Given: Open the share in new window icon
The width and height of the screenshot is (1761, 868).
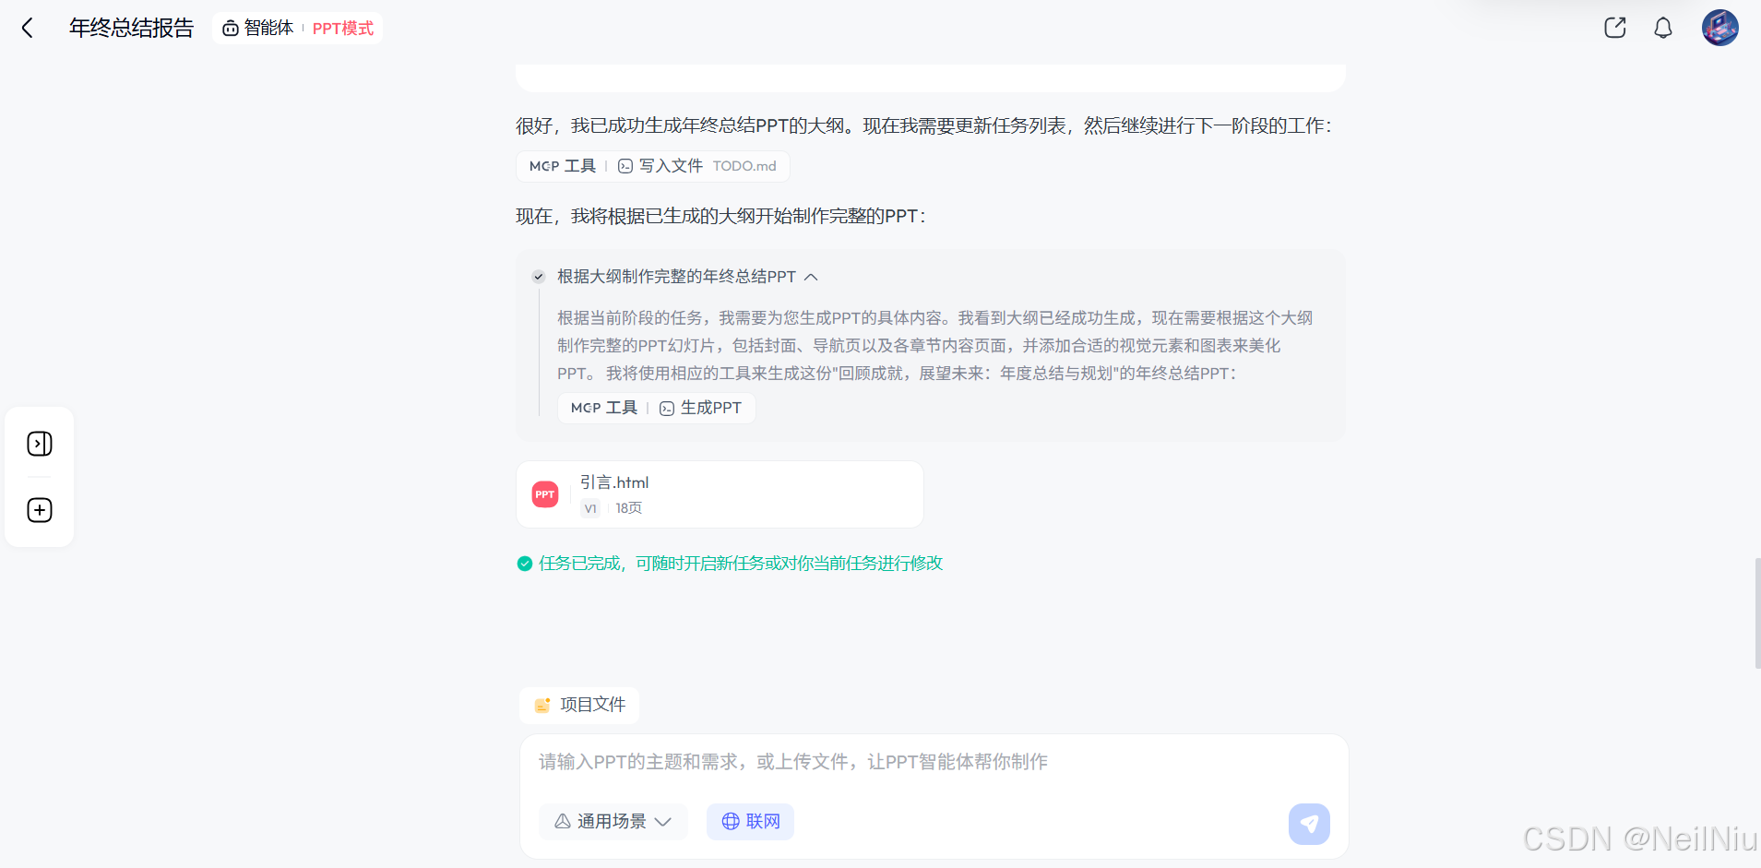Looking at the screenshot, I should pos(1614,28).
